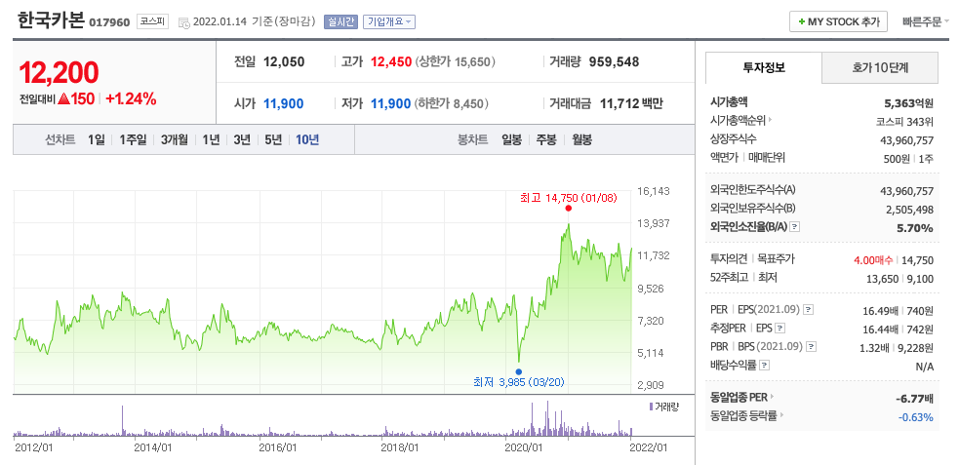This screenshot has height=465, width=959.
Task: Click the 52주 최고 value 13,650
Action: pyautogui.click(x=884, y=279)
